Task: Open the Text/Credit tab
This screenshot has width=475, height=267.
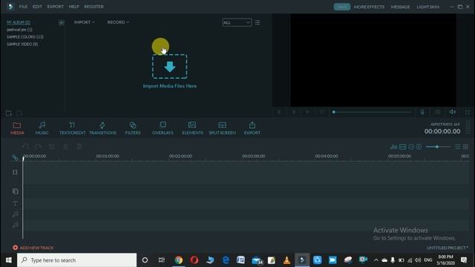Action: point(72,128)
